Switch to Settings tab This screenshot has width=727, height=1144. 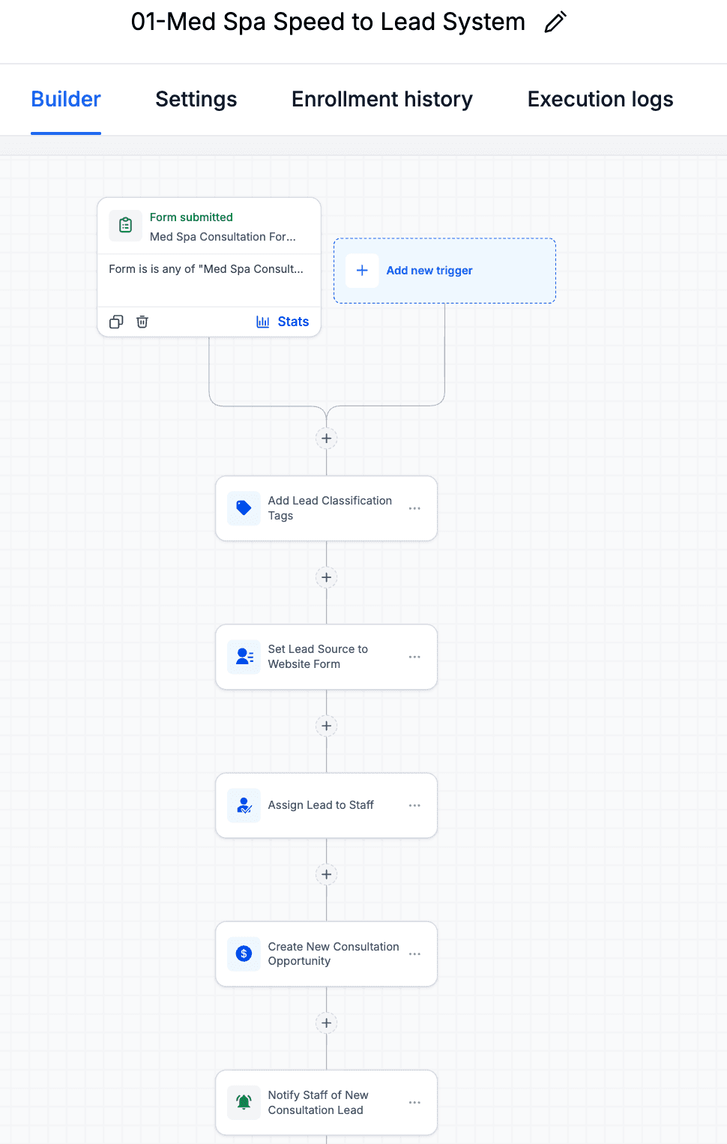pyautogui.click(x=196, y=100)
